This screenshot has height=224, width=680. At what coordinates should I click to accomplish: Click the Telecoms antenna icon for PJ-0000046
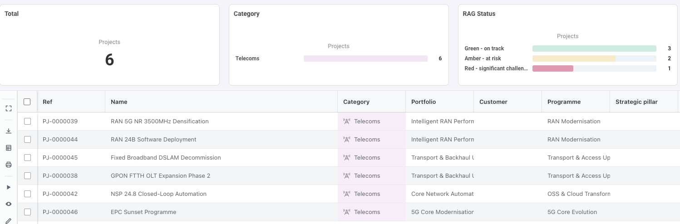tap(347, 212)
